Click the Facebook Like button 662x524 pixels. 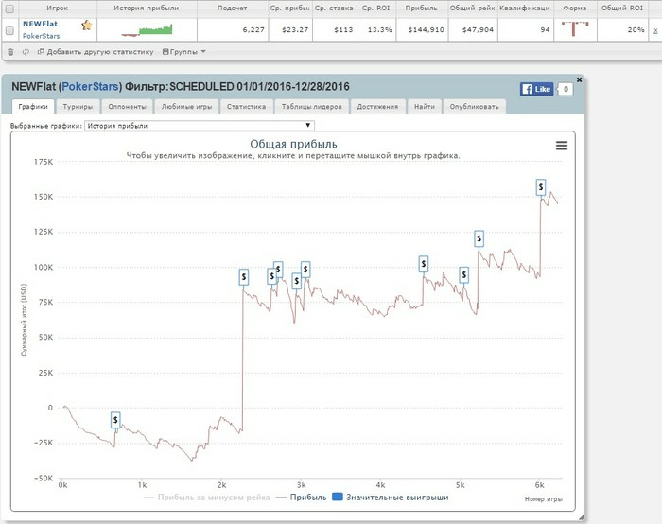[536, 89]
